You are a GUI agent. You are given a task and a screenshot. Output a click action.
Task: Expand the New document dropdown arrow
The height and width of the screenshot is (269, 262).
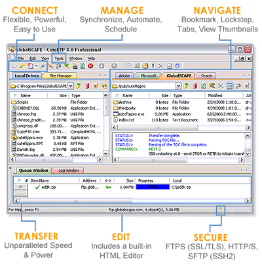tap(36, 66)
